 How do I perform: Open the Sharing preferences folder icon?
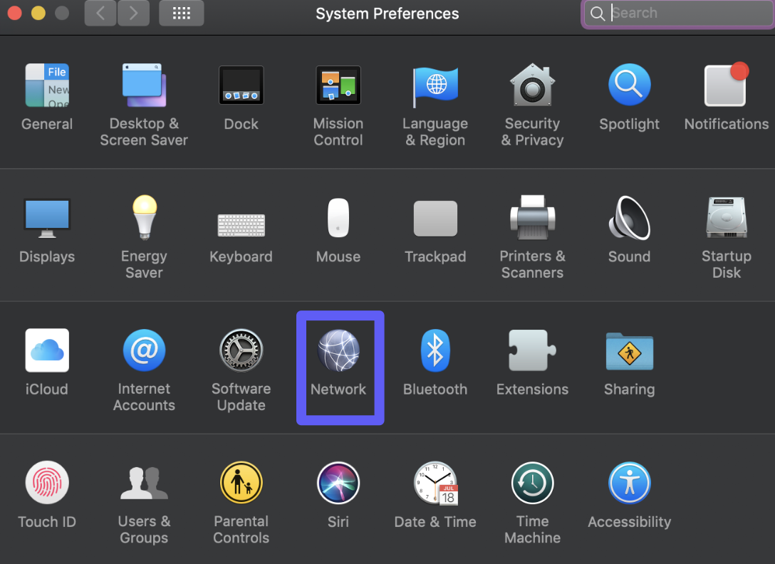[629, 351]
